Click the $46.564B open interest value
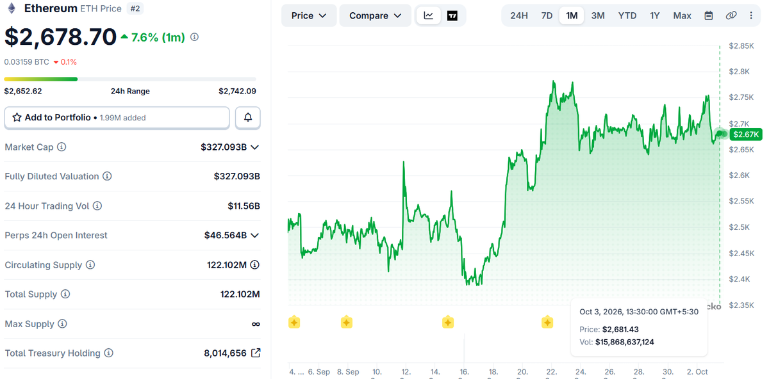The width and height of the screenshot is (769, 379). (226, 236)
